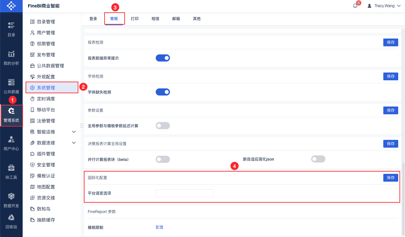Enable 全局参数与模板参数延迟计算 switch

click(x=163, y=126)
